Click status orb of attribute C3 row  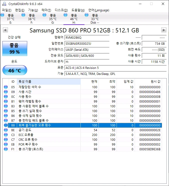(6, 135)
